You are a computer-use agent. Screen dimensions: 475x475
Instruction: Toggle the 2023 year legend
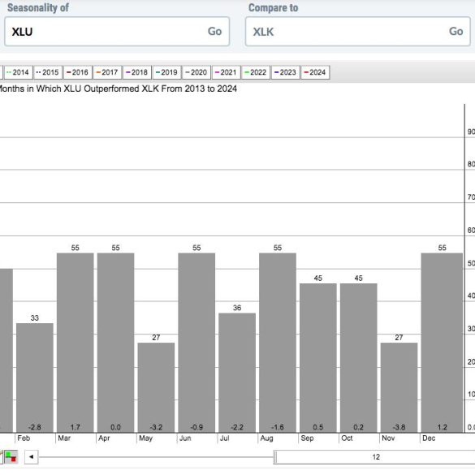click(285, 72)
